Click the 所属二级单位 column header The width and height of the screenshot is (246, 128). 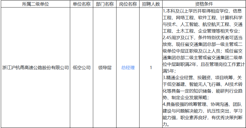point(35,4)
